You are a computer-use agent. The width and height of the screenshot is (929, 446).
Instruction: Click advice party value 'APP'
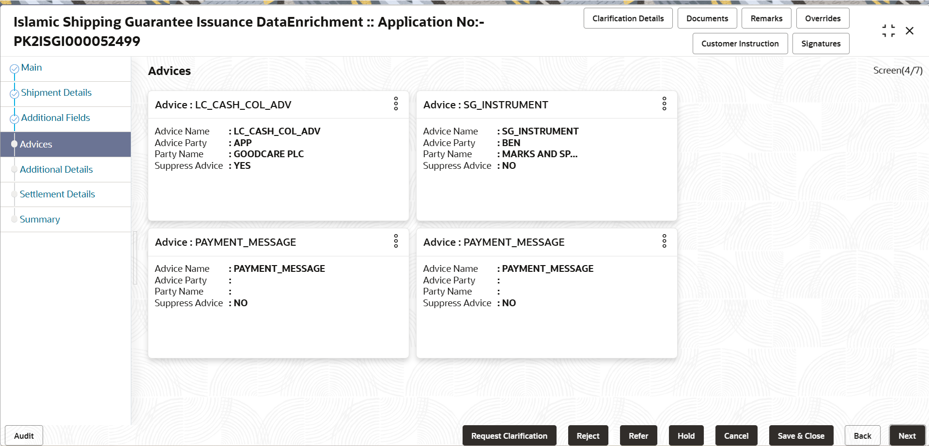243,143
